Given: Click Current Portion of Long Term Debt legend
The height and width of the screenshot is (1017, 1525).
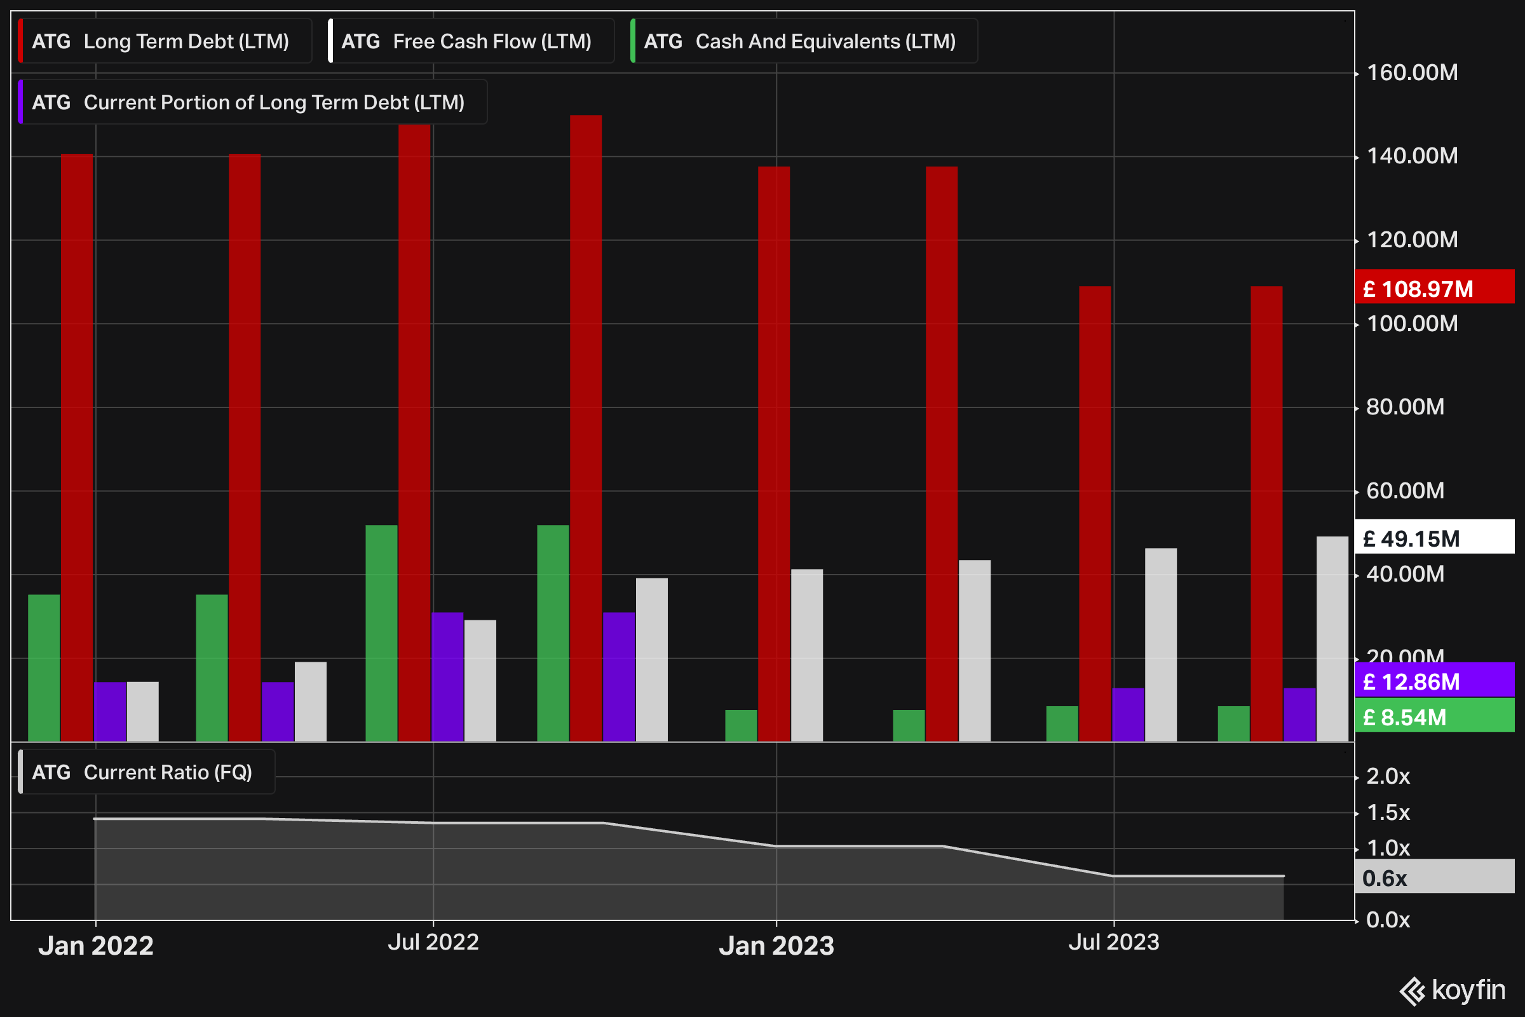Looking at the screenshot, I should [274, 102].
